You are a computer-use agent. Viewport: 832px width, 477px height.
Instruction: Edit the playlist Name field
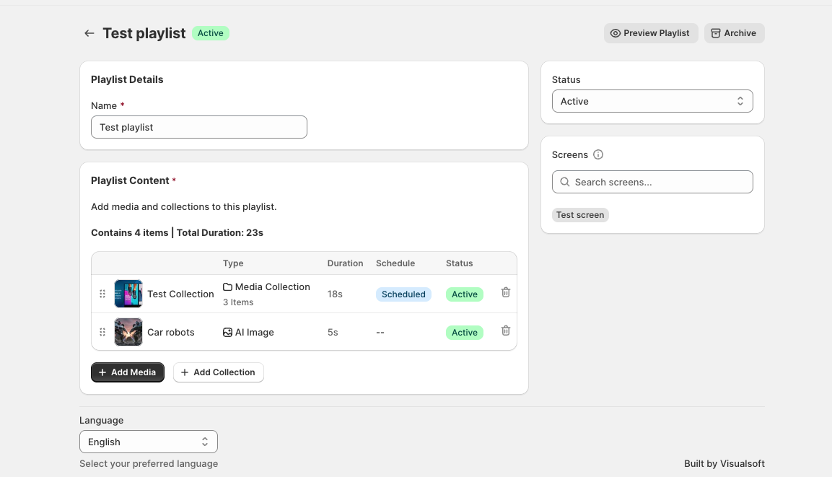199,127
